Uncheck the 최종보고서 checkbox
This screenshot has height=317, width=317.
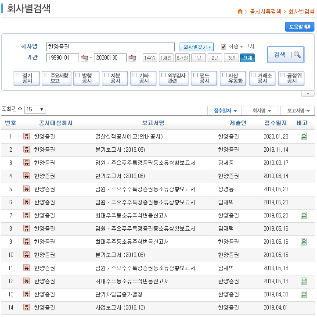[223, 47]
